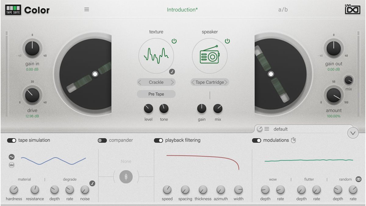Click the gain out knob
Screen dimensions: 366x206
tap(334, 49)
